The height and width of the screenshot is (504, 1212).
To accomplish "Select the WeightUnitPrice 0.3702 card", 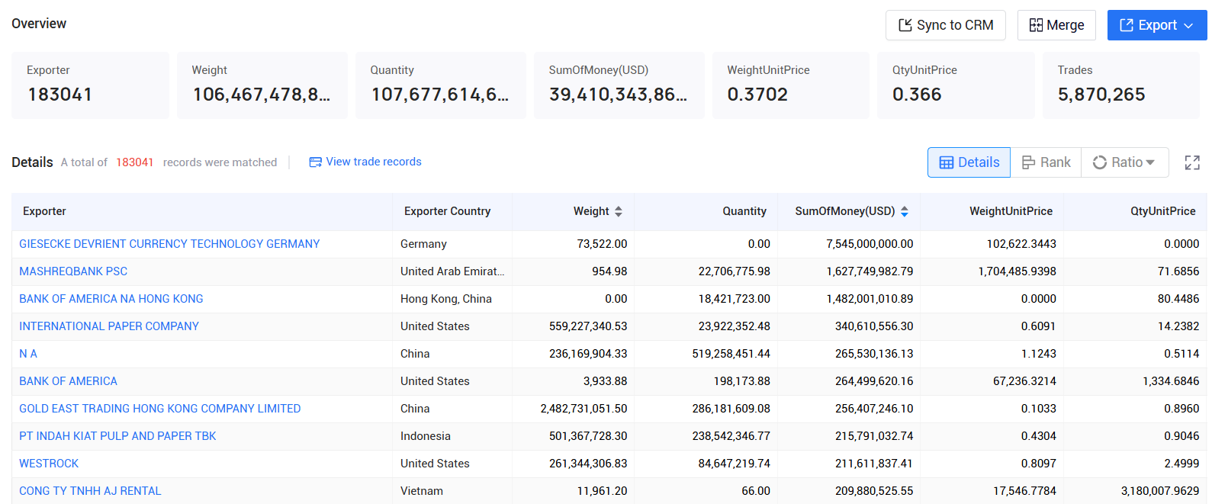I will coord(790,85).
